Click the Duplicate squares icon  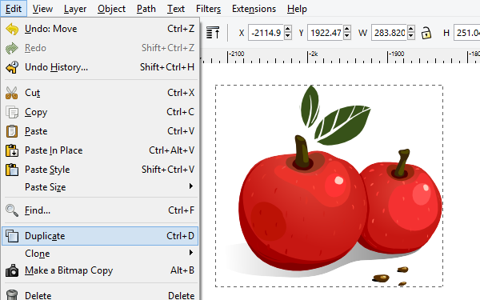[x=12, y=236]
